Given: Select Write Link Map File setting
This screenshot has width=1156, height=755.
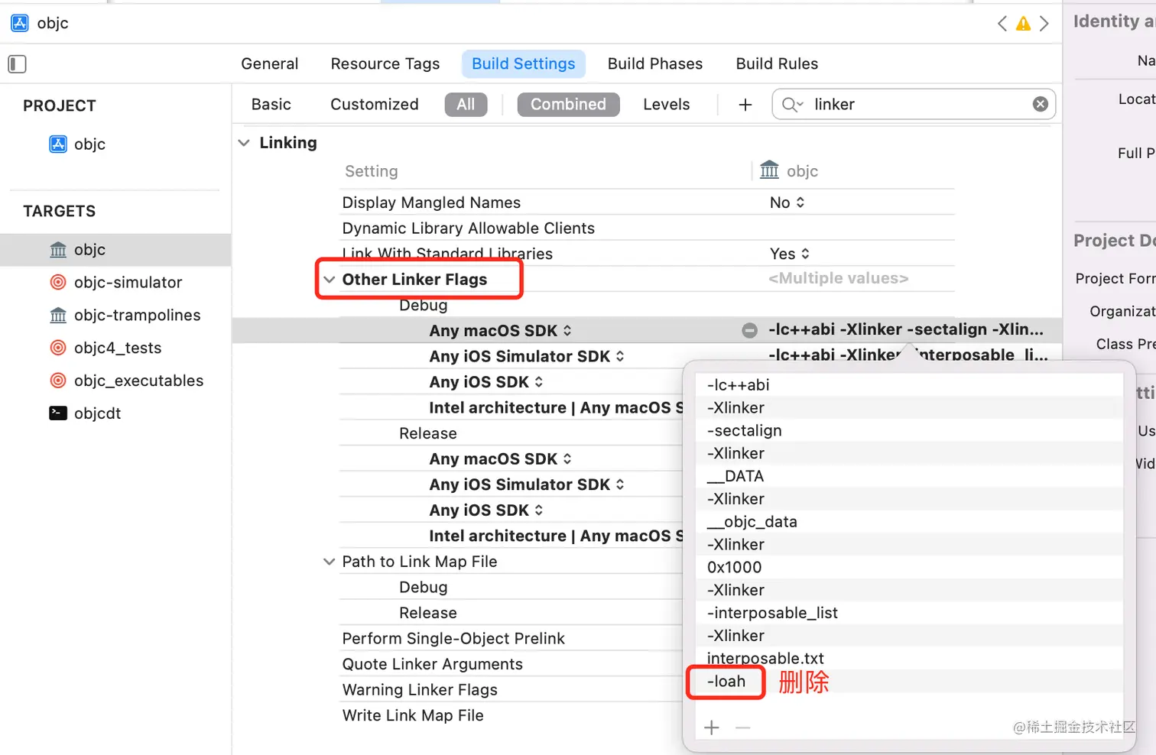Looking at the screenshot, I should pos(413,716).
